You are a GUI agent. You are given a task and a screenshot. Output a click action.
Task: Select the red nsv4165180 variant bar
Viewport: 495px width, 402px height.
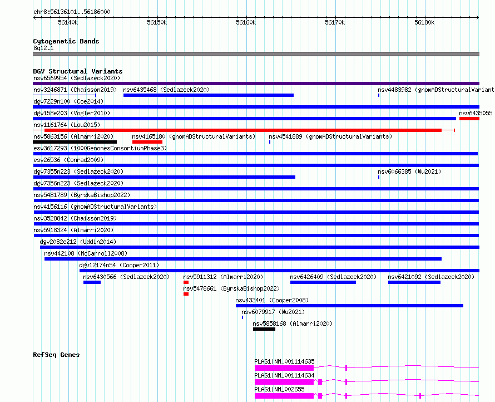pos(147,142)
